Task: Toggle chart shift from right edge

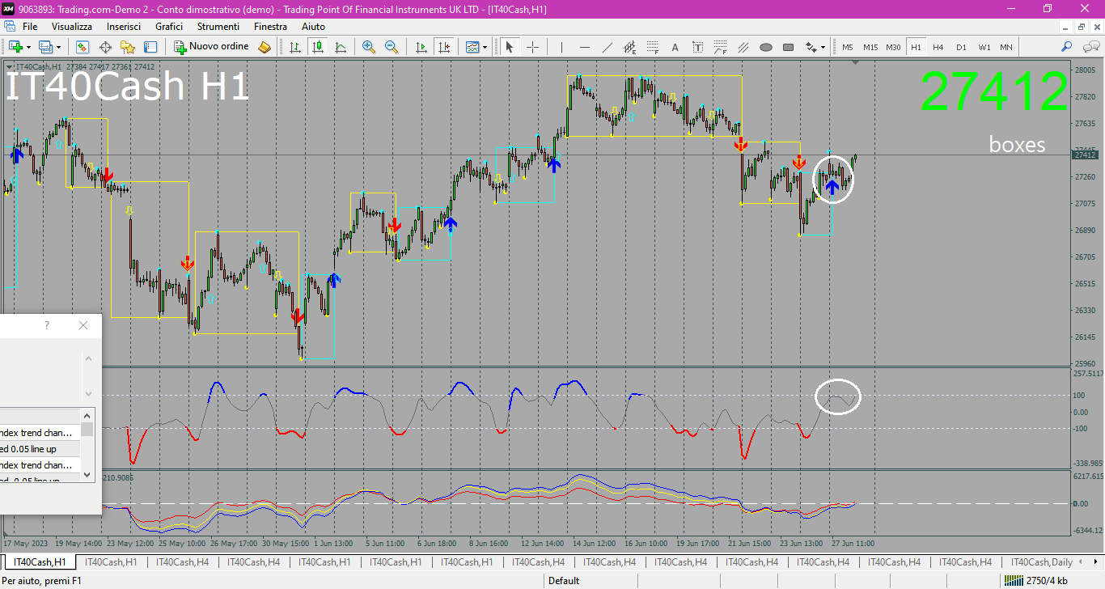Action: click(442, 47)
